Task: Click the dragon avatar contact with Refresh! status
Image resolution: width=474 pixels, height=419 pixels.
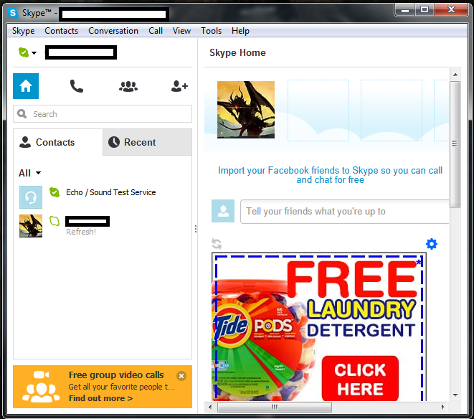Action: pyautogui.click(x=31, y=226)
